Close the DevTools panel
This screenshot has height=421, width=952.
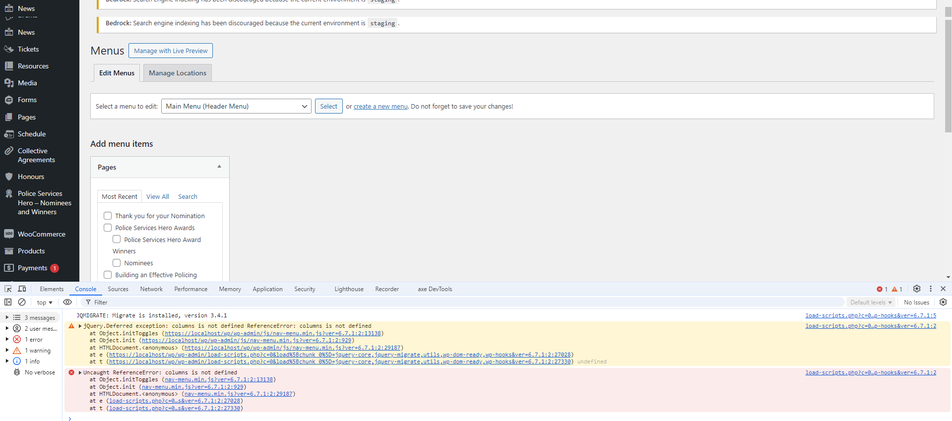point(943,289)
